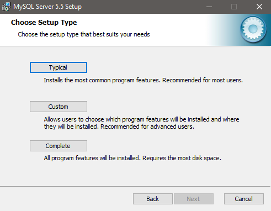Click 'Choose the setup type that best suits your needs'
The height and width of the screenshot is (211, 271).
coord(84,34)
